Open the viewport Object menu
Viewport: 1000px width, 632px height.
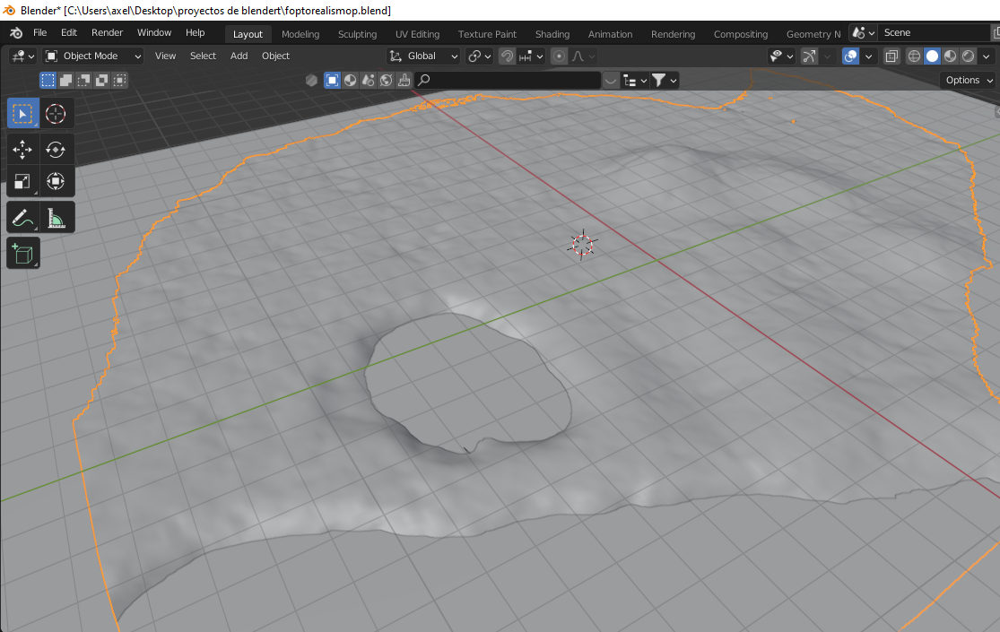tap(275, 56)
